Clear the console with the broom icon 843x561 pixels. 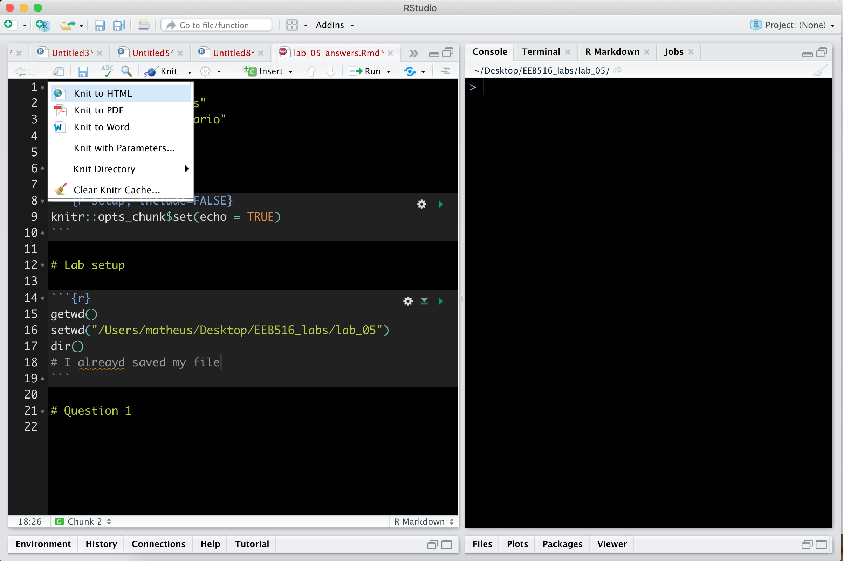click(x=820, y=70)
